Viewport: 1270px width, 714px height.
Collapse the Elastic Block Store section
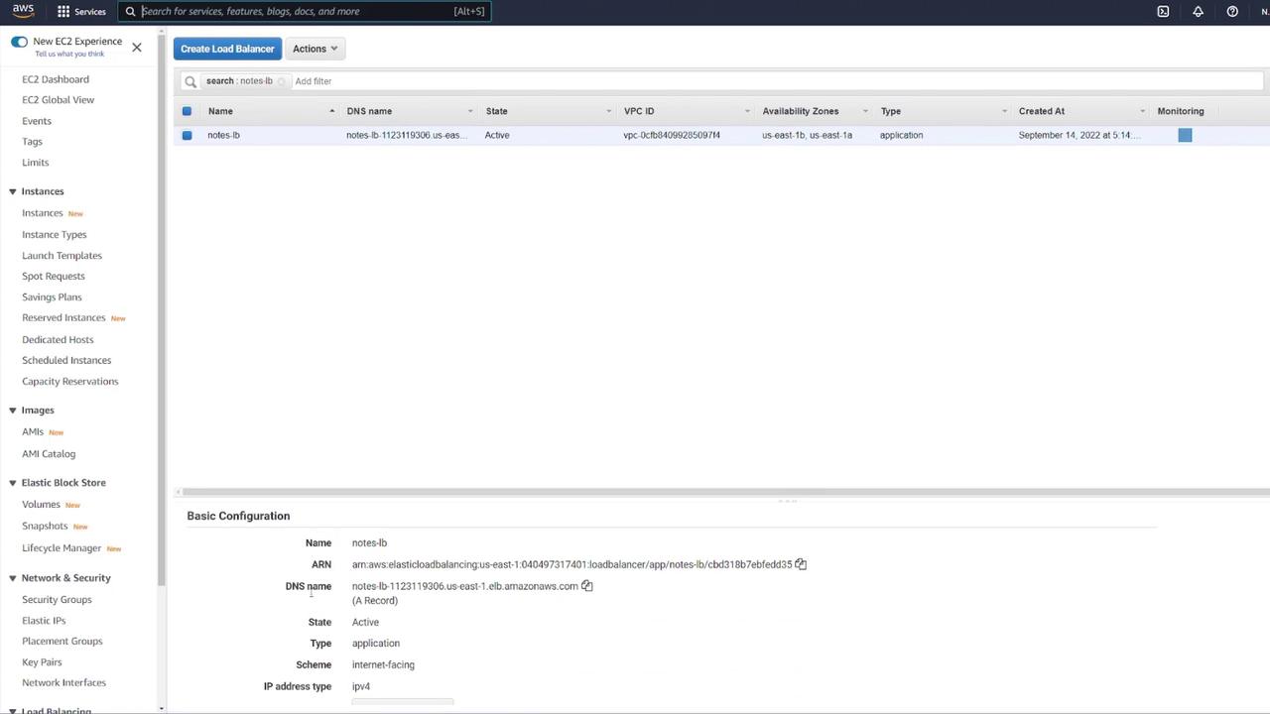click(x=13, y=483)
